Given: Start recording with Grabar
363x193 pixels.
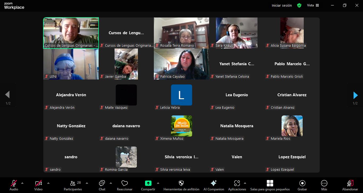Looking at the screenshot, I should point(302,185).
